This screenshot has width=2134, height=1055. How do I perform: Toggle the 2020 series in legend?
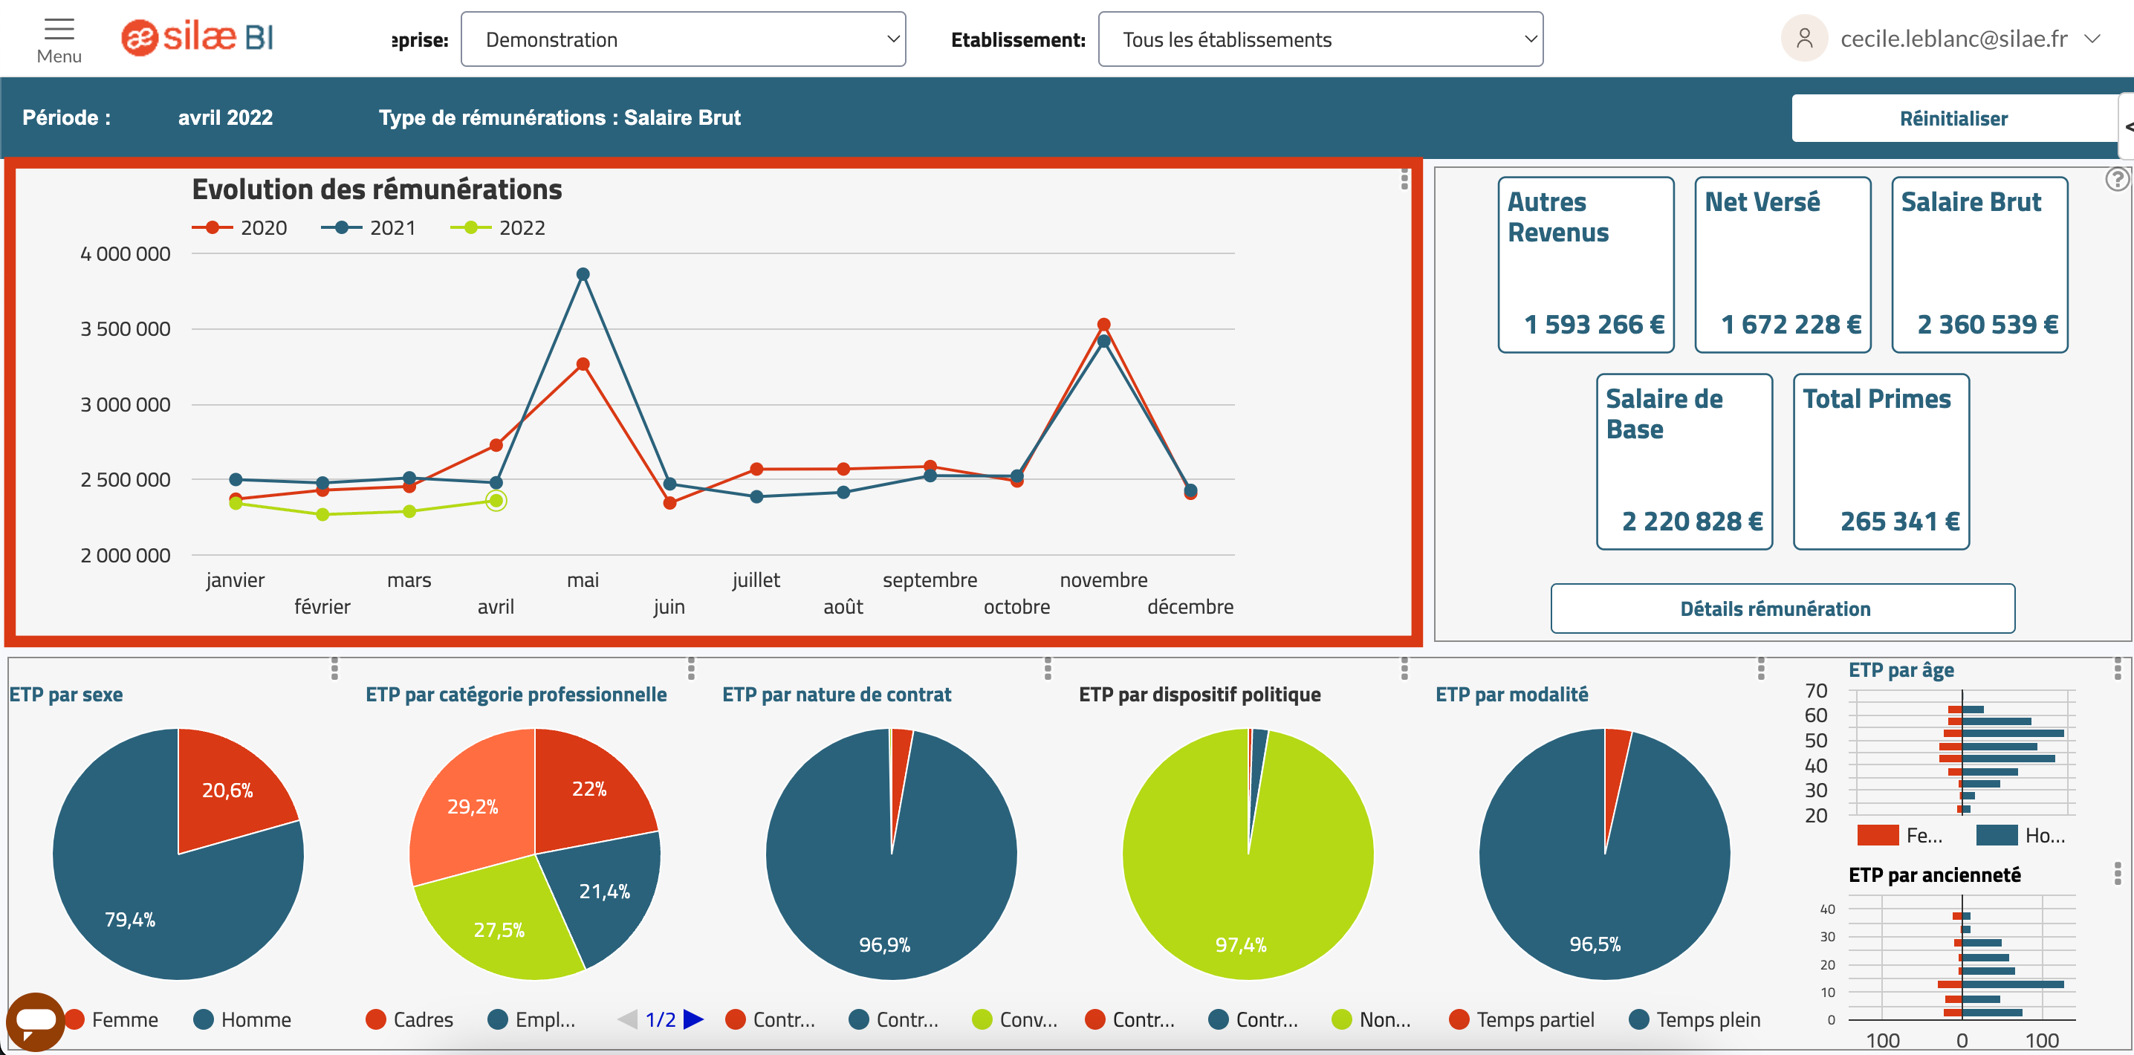click(239, 228)
